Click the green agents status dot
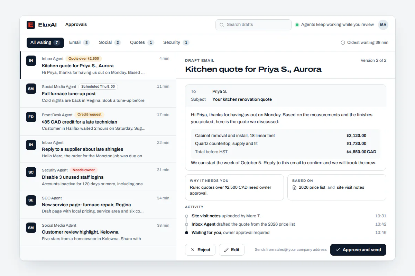Screen dimensions: 415x276 (297, 25)
